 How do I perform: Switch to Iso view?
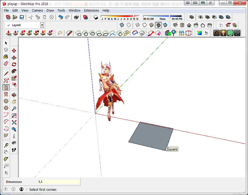175,25
